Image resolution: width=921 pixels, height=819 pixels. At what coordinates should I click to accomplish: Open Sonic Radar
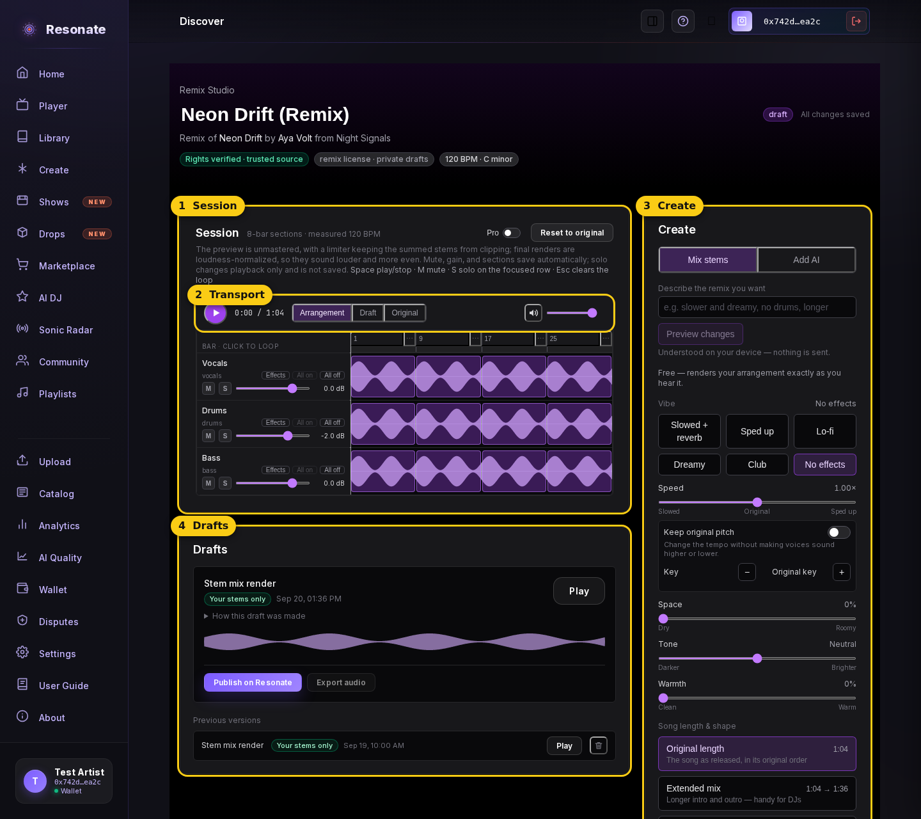(x=64, y=330)
